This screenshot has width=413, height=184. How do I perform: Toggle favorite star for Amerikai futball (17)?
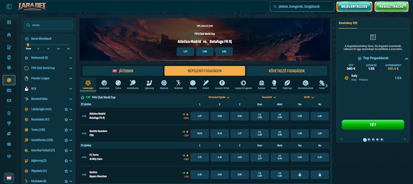click(66, 151)
